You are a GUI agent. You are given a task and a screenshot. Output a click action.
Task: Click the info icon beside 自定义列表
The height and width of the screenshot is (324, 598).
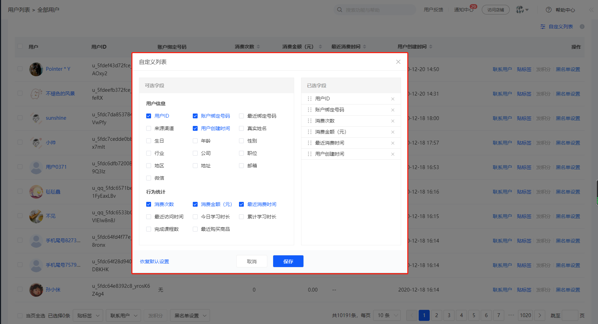pyautogui.click(x=582, y=27)
